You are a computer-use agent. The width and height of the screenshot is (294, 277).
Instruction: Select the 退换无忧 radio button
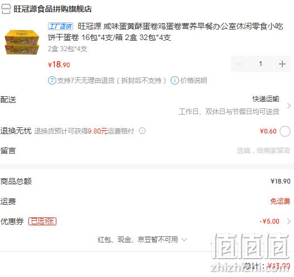pos(285,131)
